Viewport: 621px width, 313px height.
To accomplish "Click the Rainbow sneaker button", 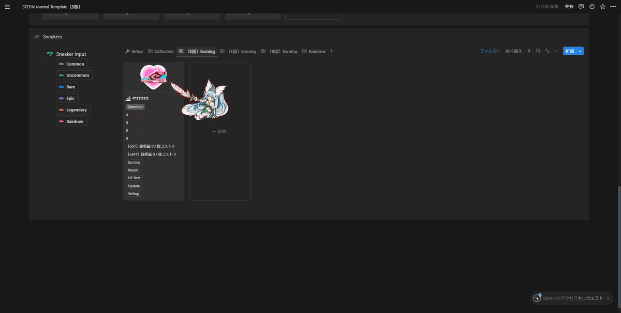I will [x=71, y=121].
